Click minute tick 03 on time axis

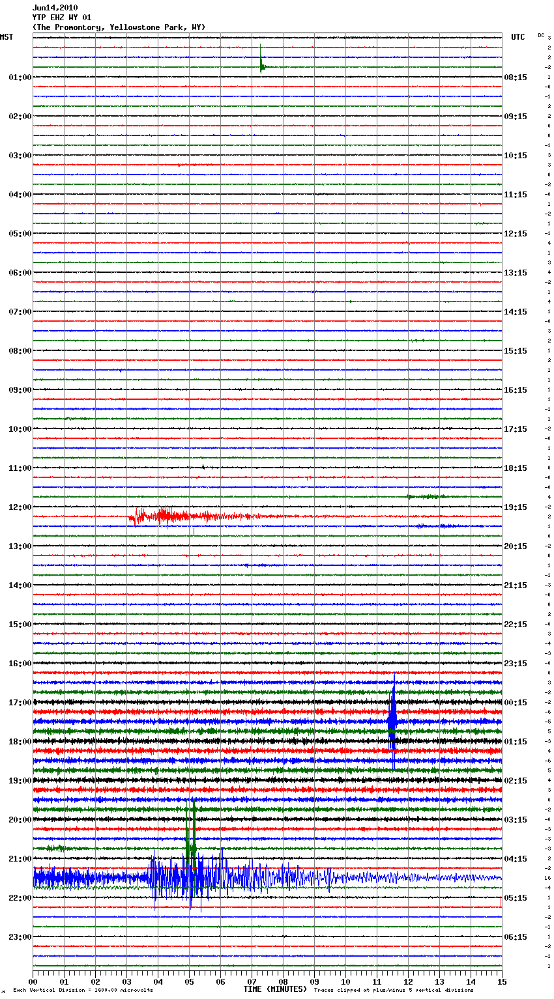tap(126, 981)
